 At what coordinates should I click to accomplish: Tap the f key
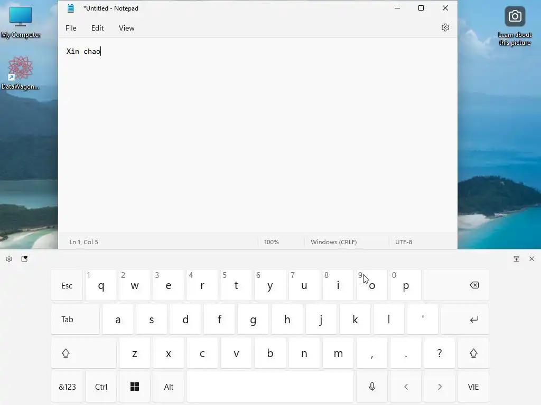click(x=219, y=319)
